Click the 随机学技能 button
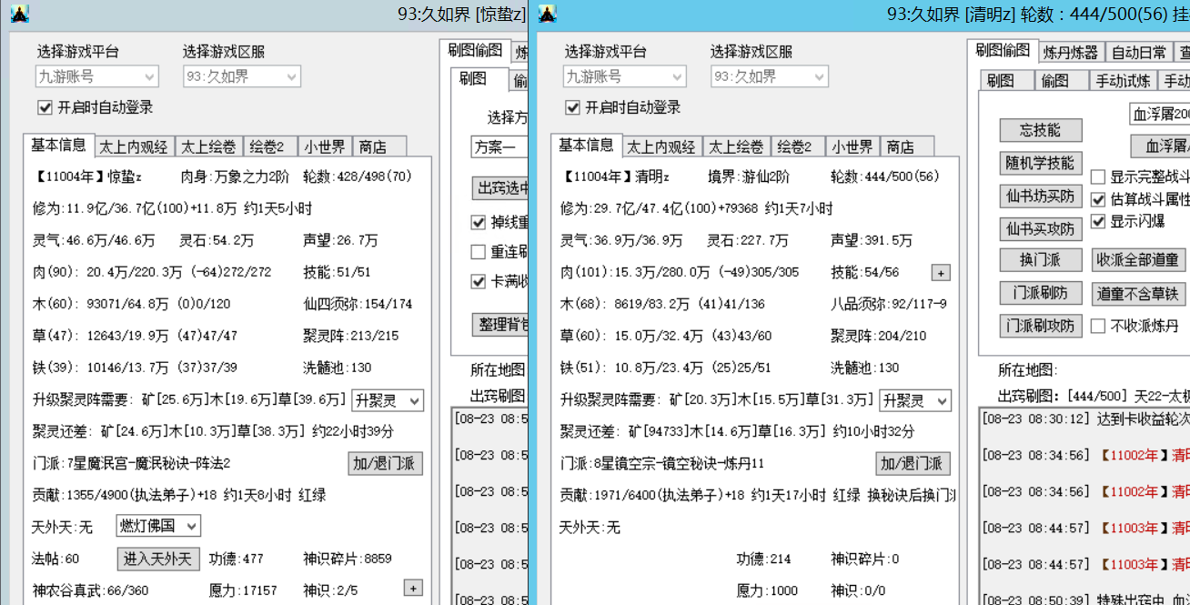Image resolution: width=1190 pixels, height=605 pixels. [x=1041, y=163]
